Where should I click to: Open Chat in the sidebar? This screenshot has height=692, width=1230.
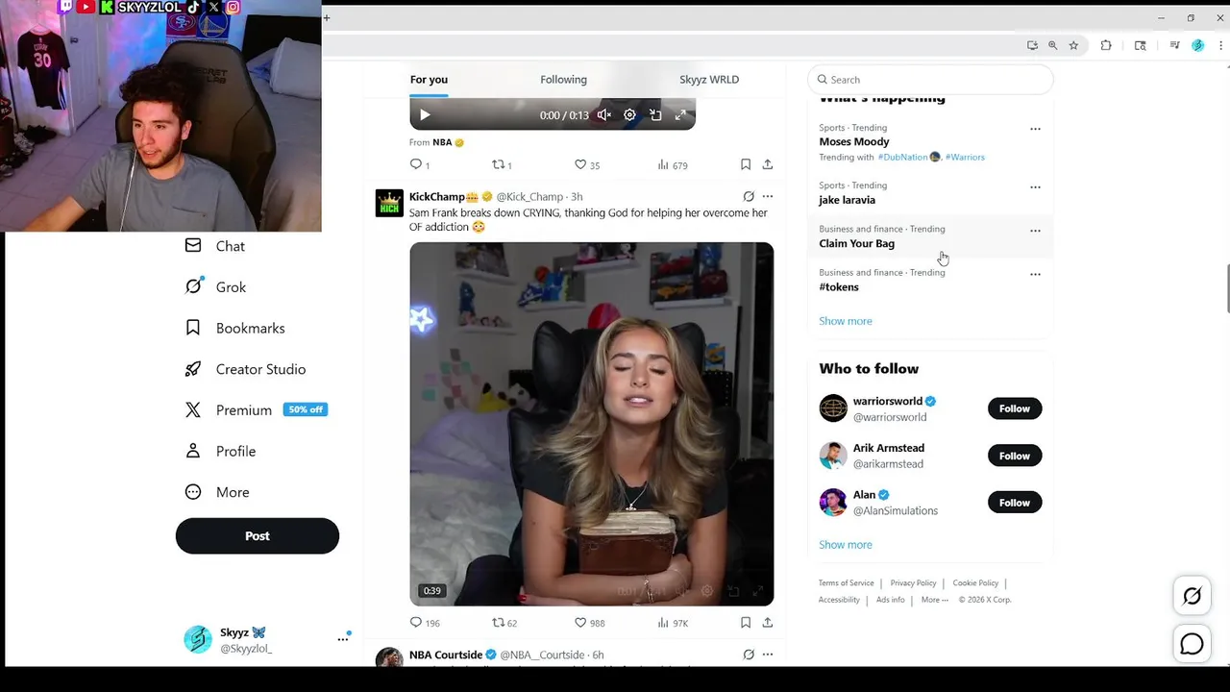click(x=215, y=246)
